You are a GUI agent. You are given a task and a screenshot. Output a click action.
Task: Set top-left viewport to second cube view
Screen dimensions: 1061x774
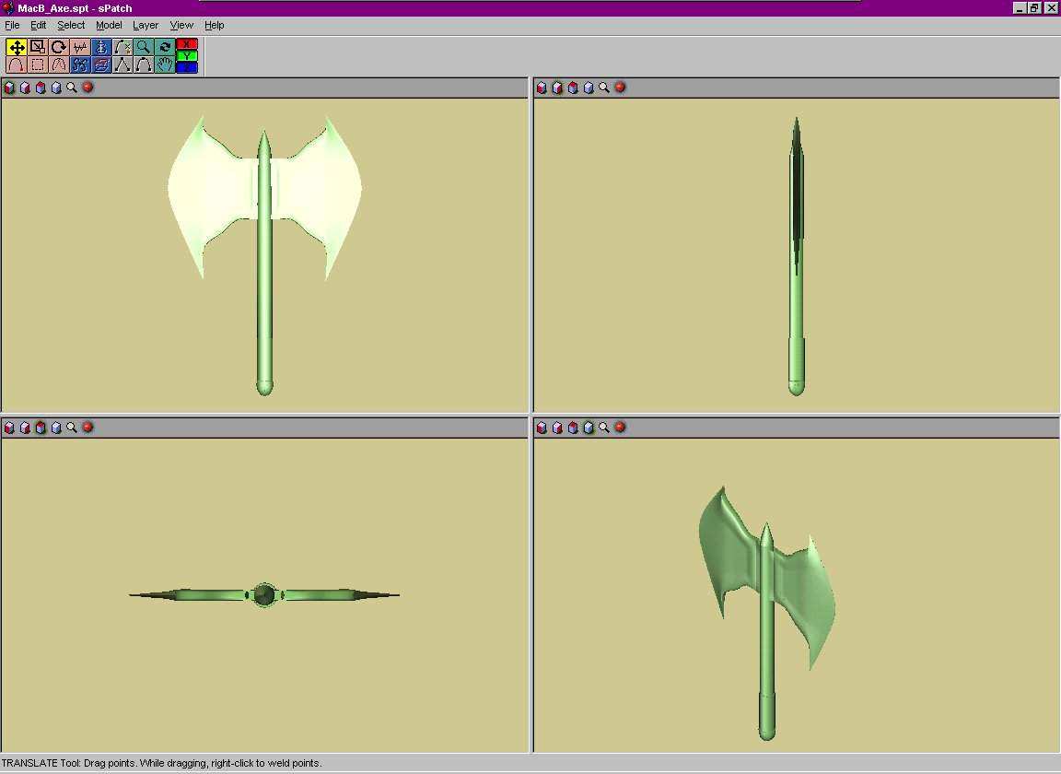click(25, 88)
